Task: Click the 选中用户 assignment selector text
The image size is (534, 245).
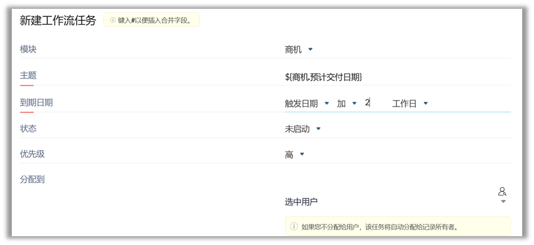Action: 301,201
